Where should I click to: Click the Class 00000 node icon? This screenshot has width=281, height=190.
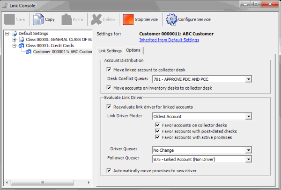(22, 40)
